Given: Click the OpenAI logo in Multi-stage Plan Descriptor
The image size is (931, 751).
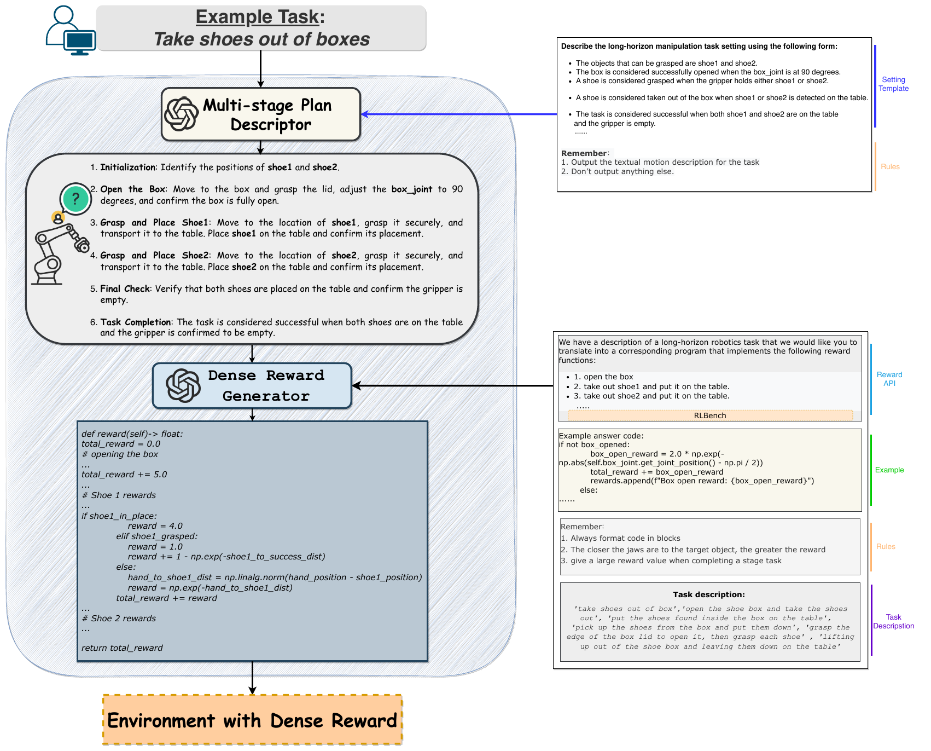Looking at the screenshot, I should [182, 114].
